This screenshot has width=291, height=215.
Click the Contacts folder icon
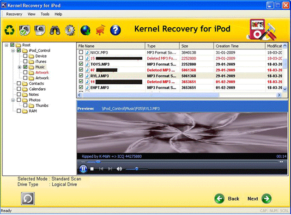[24, 84]
